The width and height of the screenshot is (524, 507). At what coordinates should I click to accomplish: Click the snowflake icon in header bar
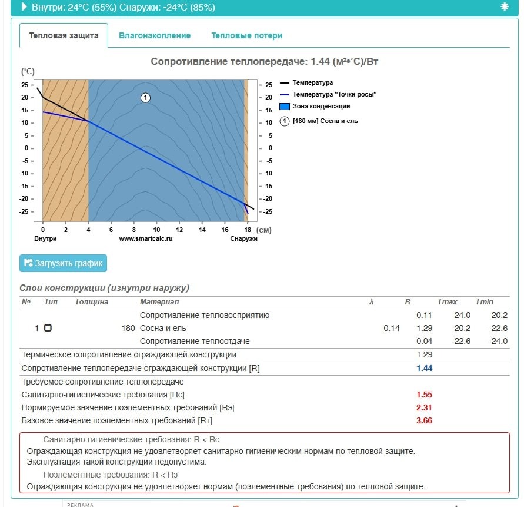504,8
